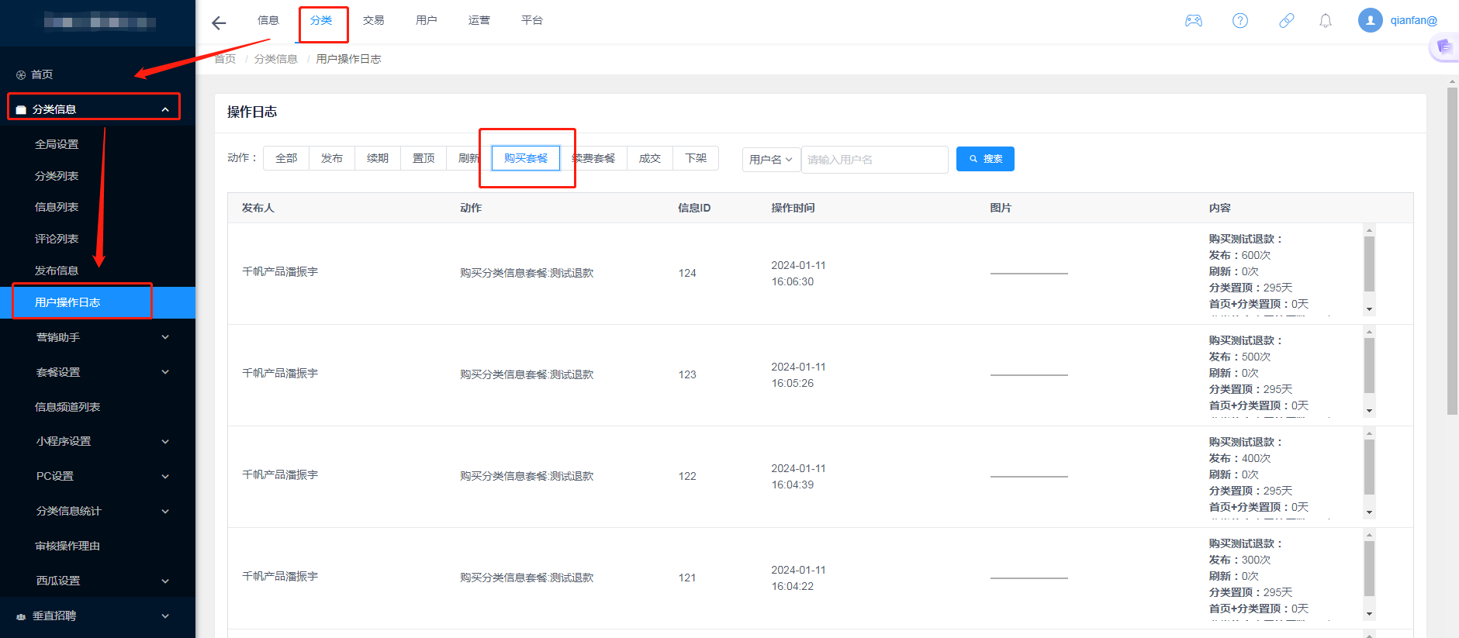This screenshot has height=638, width=1459.
Task: Open the game controller icon in header
Action: pos(1194,21)
